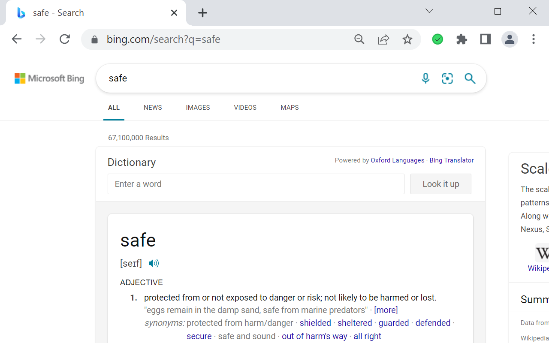Click the Microsoft Bing logo

click(49, 78)
